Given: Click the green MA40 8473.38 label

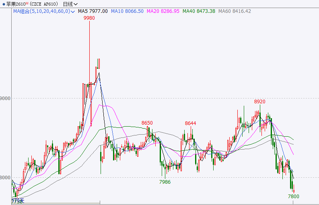Looking at the screenshot, I should [x=198, y=11].
